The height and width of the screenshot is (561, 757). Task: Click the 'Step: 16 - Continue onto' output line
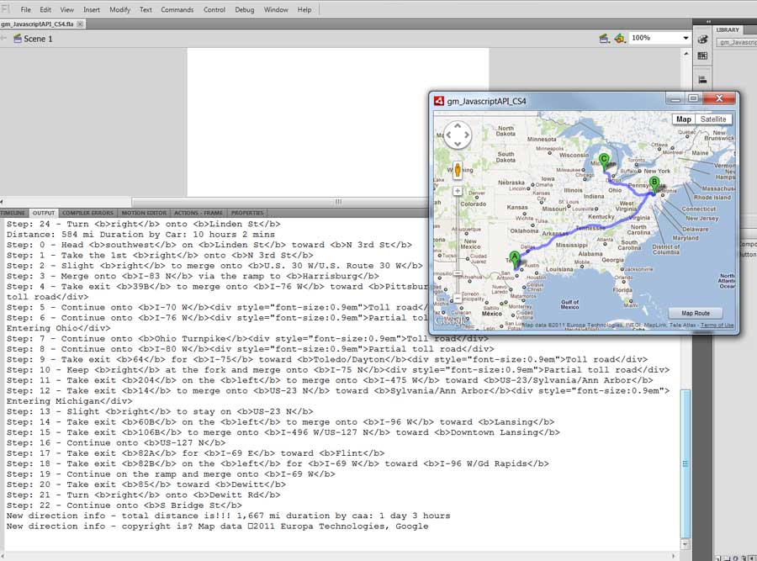tap(115, 443)
